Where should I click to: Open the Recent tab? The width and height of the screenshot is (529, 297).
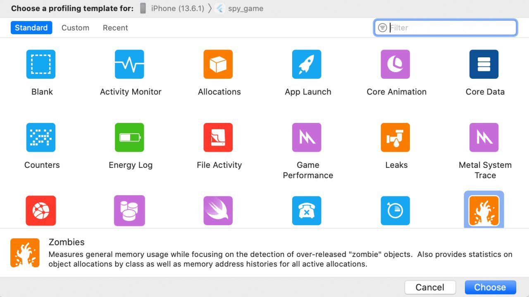[115, 28]
